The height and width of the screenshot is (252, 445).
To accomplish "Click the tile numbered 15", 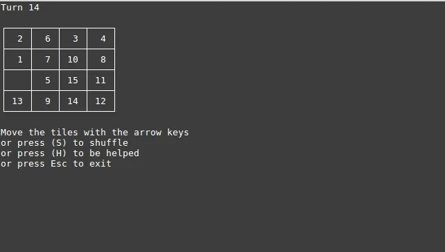I will 73,81.
